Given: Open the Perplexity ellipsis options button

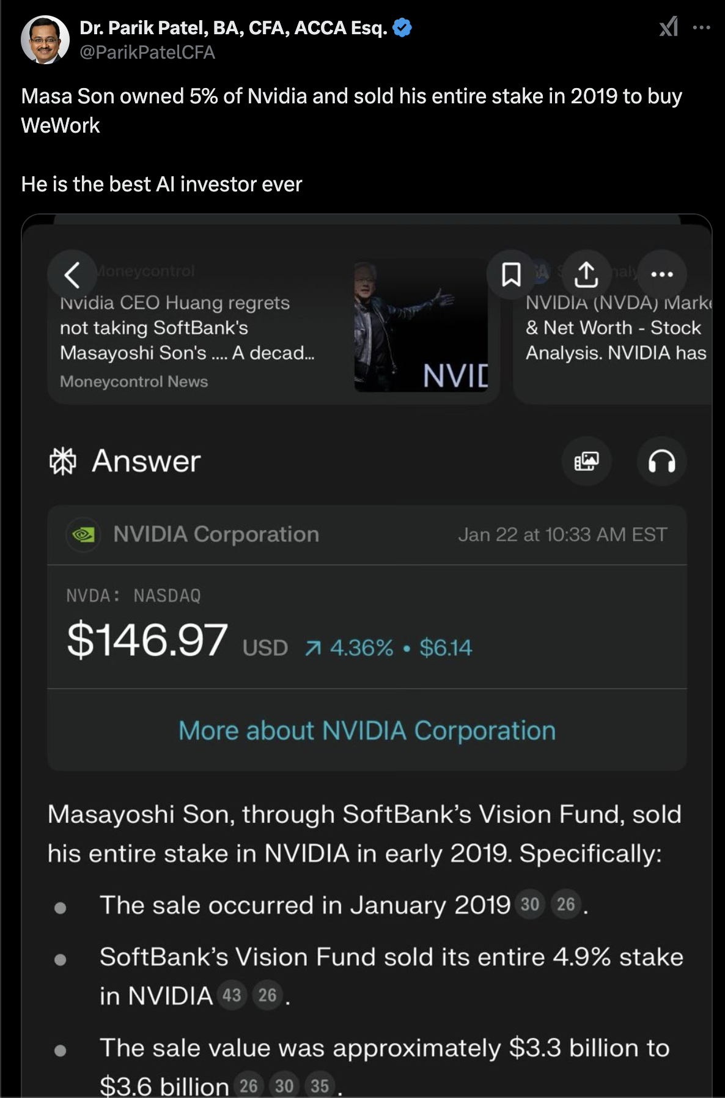Looking at the screenshot, I should (x=662, y=274).
